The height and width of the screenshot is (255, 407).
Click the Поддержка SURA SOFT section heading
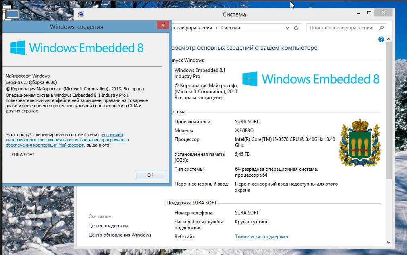pyautogui.click(x=191, y=203)
